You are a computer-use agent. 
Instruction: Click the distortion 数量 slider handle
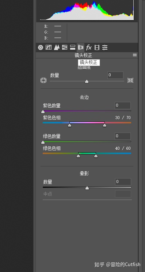[87, 81]
